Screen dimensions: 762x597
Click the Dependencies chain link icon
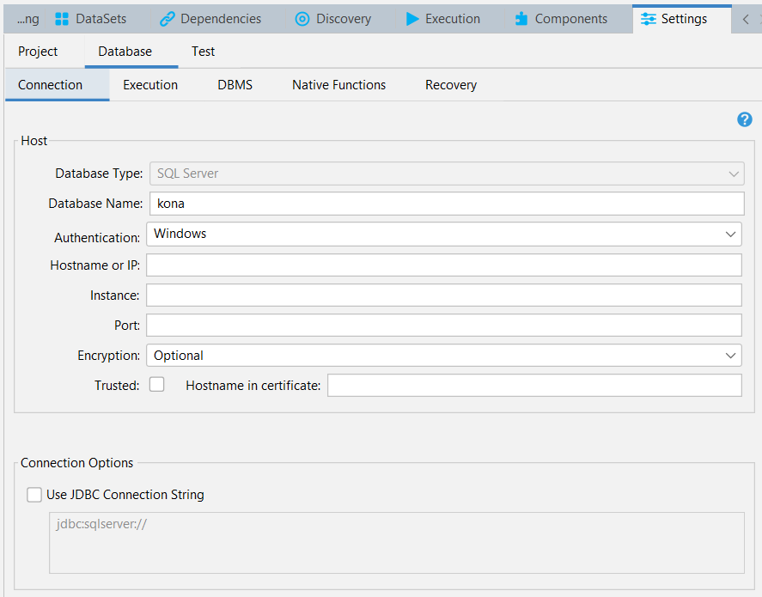tap(168, 19)
